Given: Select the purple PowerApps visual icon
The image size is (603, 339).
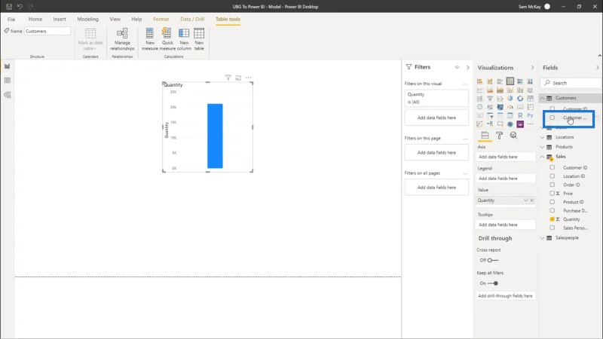Looking at the screenshot, I should coord(520,124).
